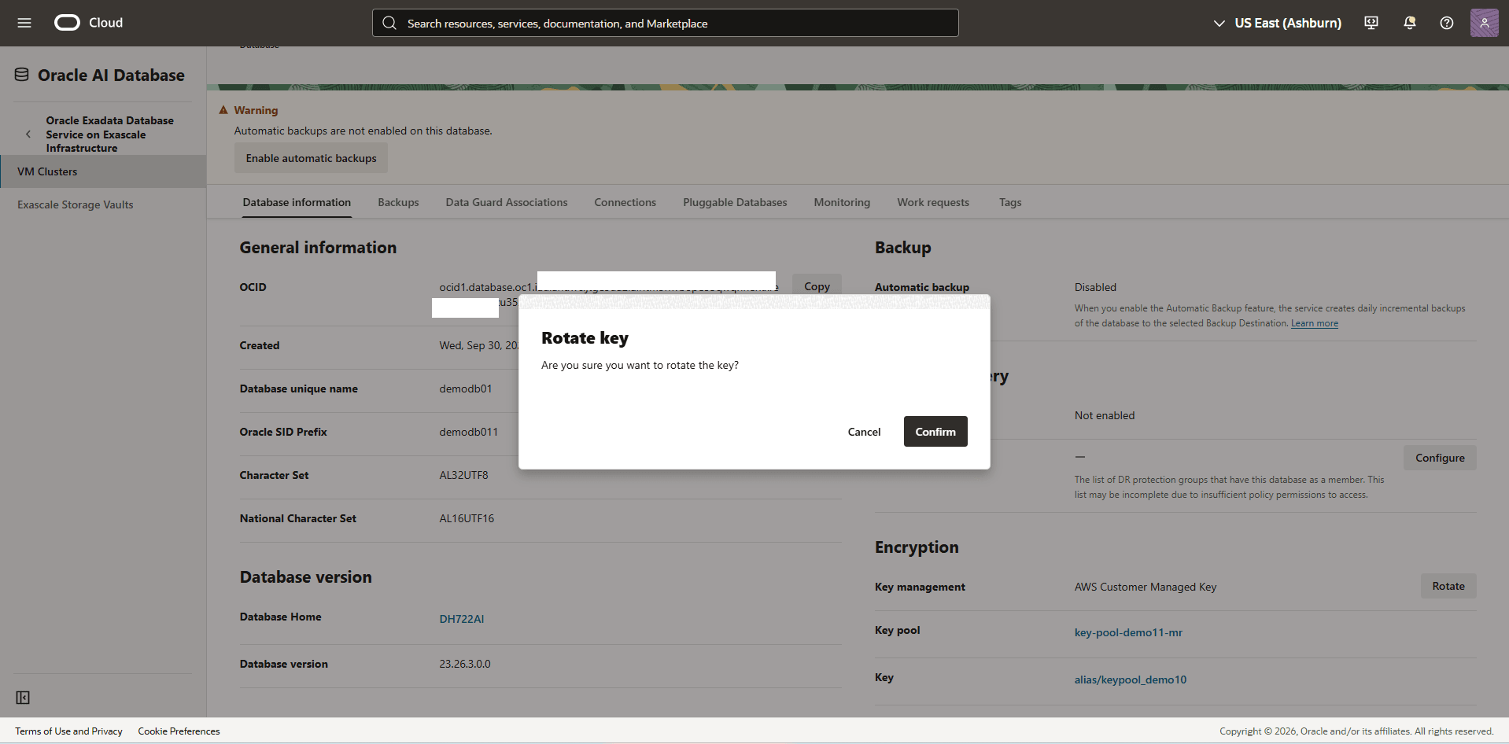Switch to the Backups tab
This screenshot has width=1509, height=744.
pos(398,202)
